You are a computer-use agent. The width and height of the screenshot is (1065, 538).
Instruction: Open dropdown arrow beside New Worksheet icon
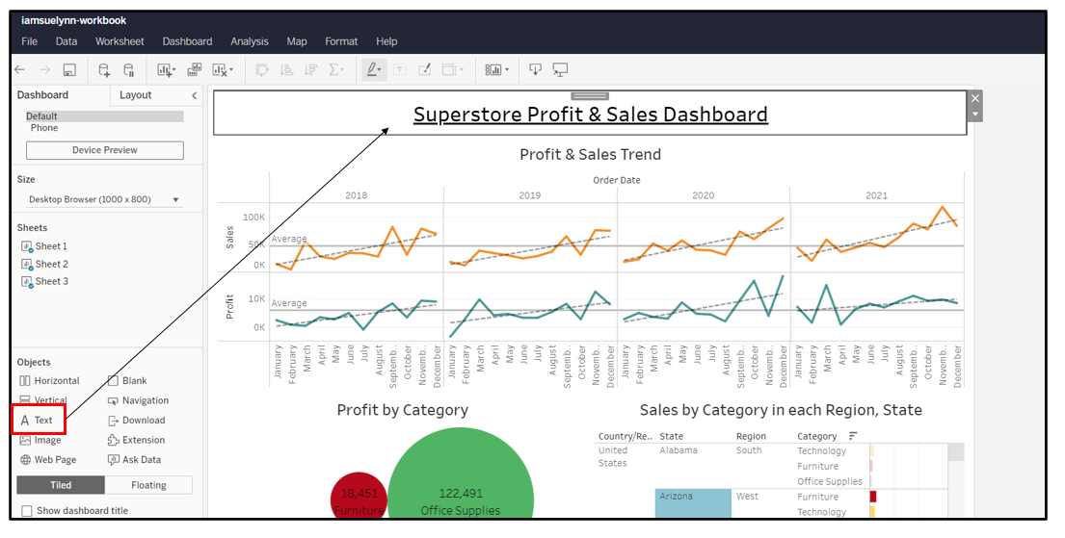coord(173,70)
